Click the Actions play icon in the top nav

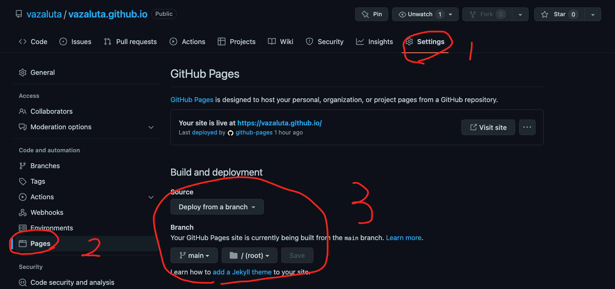(173, 41)
